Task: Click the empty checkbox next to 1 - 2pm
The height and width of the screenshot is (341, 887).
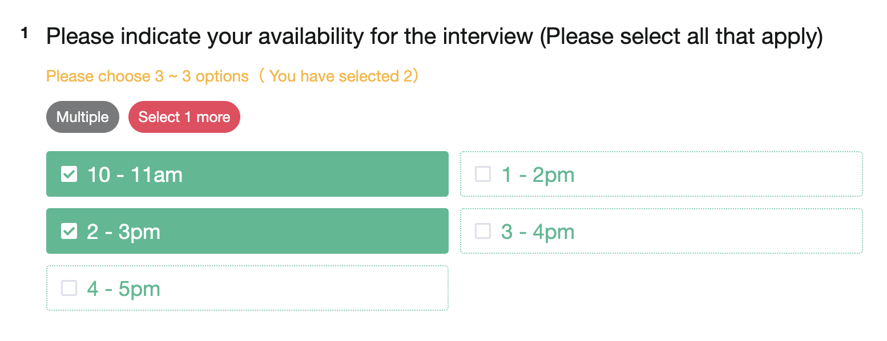Action: coord(482,174)
